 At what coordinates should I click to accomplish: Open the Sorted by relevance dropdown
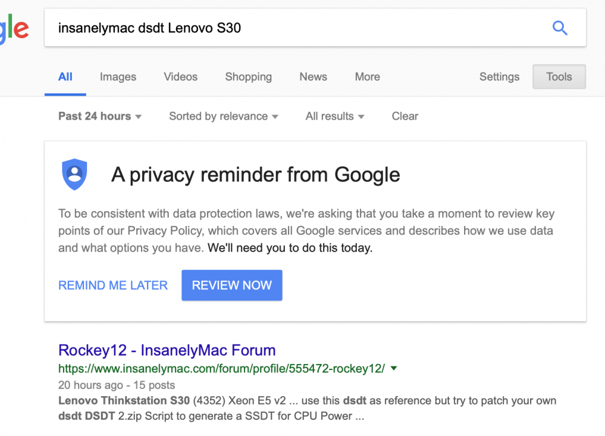coord(223,116)
